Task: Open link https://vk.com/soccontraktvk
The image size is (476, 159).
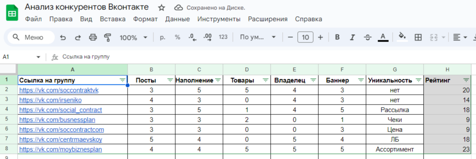Action: coord(59,90)
